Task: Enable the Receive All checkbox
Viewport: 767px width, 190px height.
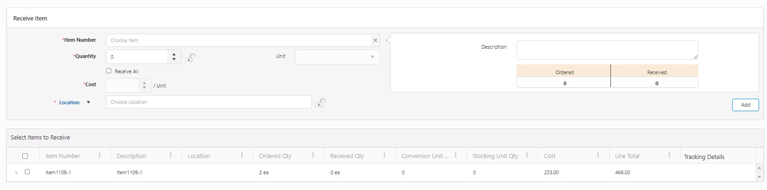Action: click(x=109, y=71)
